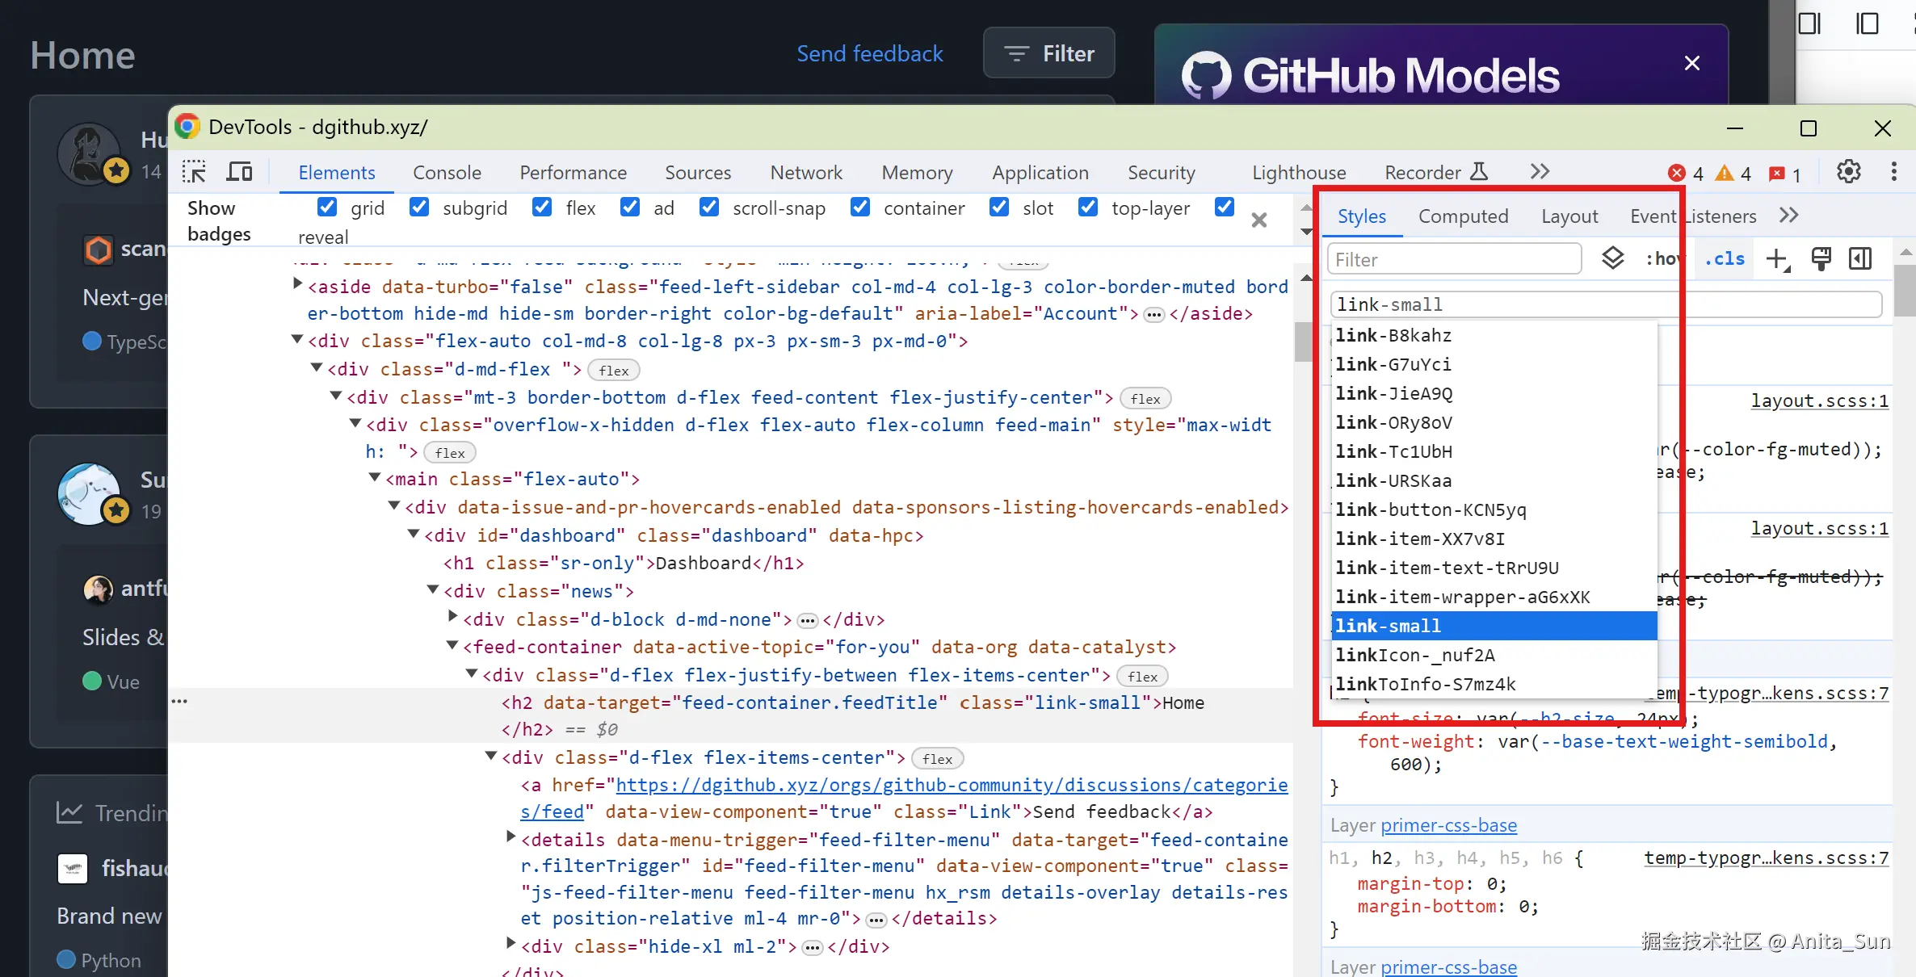Viewport: 1916px width, 977px height.
Task: Toggle the device toolbar icon
Action: coord(239,172)
